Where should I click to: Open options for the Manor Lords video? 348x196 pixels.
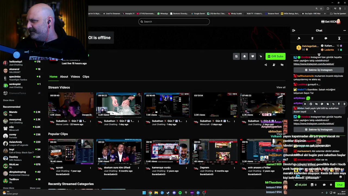[x=91, y=121]
